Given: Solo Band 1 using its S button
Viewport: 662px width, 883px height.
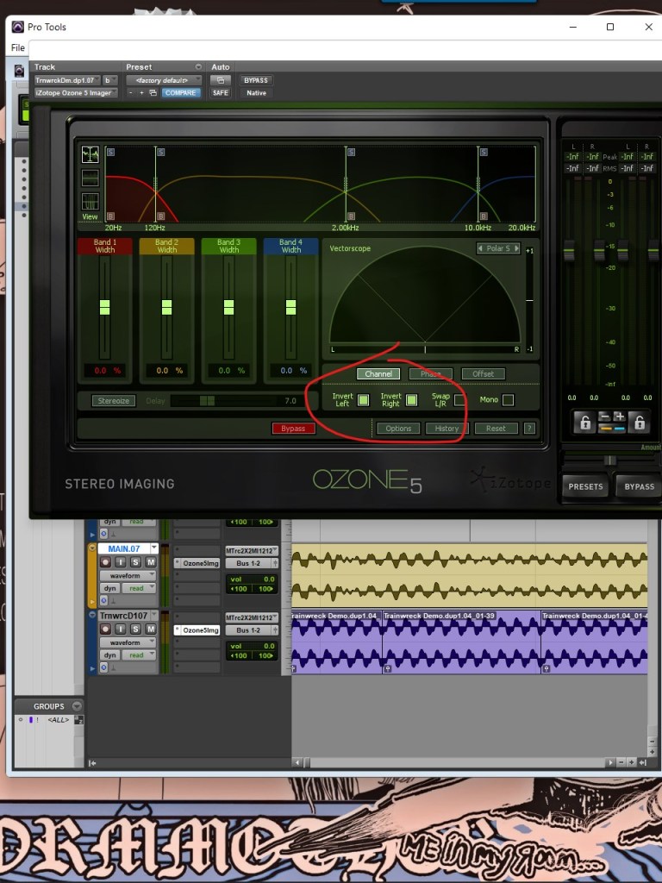Looking at the screenshot, I should [x=110, y=152].
